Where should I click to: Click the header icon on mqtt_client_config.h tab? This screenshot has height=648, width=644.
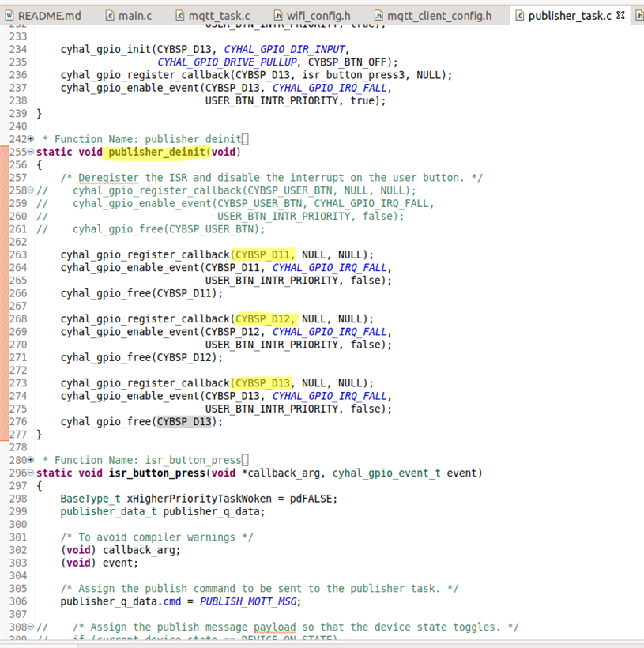(x=379, y=15)
